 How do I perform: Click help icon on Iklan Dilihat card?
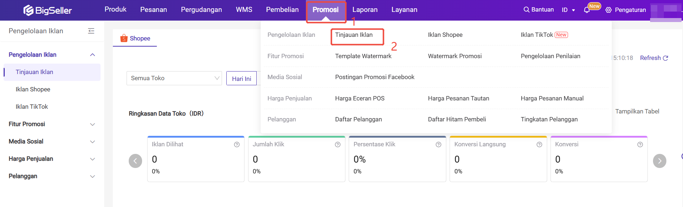tap(237, 145)
